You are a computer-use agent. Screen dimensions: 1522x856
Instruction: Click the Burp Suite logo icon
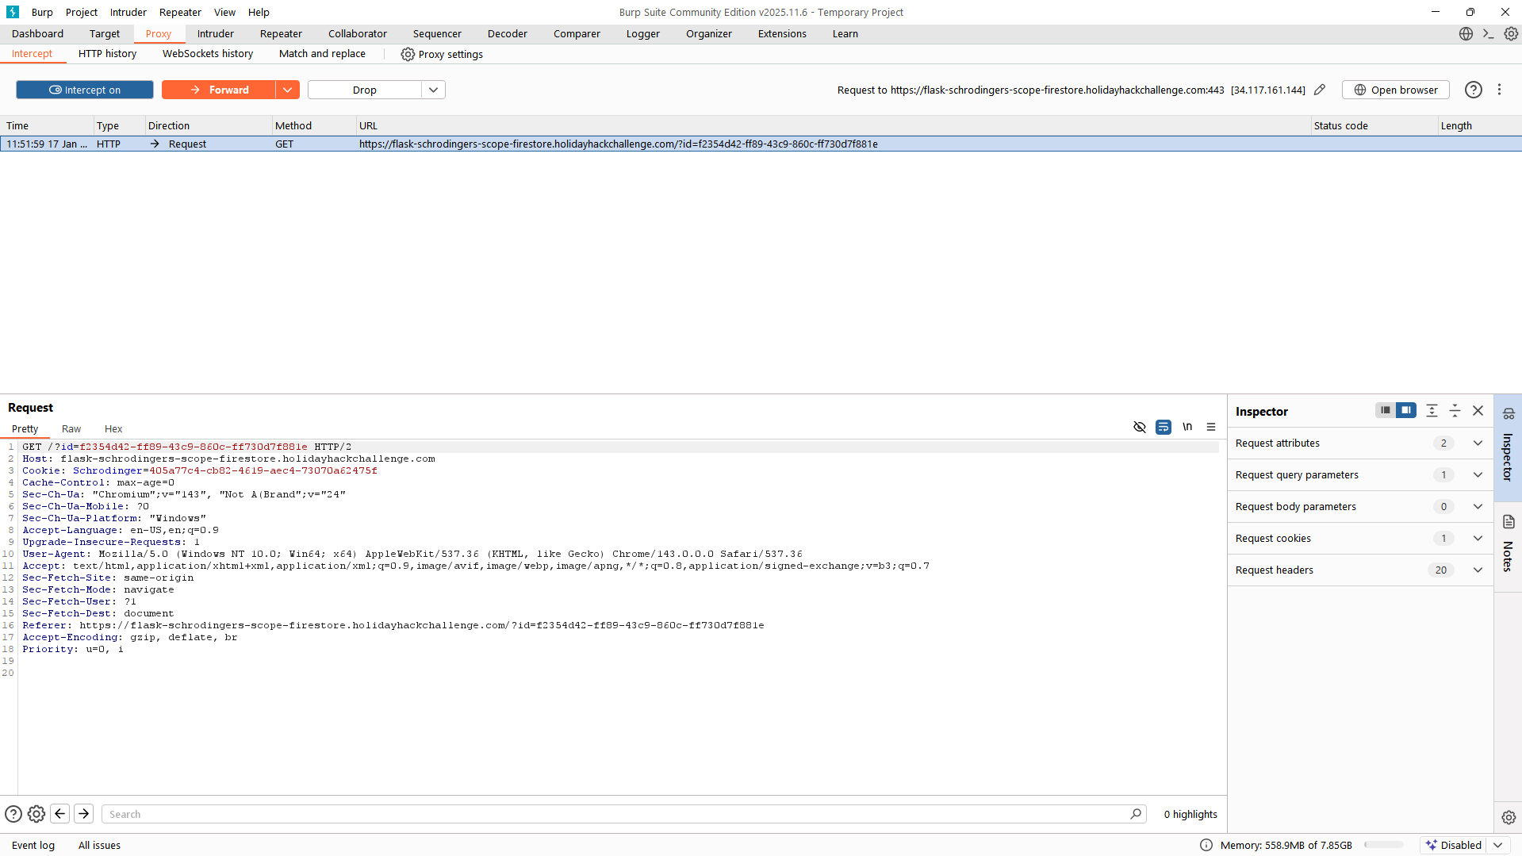click(x=12, y=12)
